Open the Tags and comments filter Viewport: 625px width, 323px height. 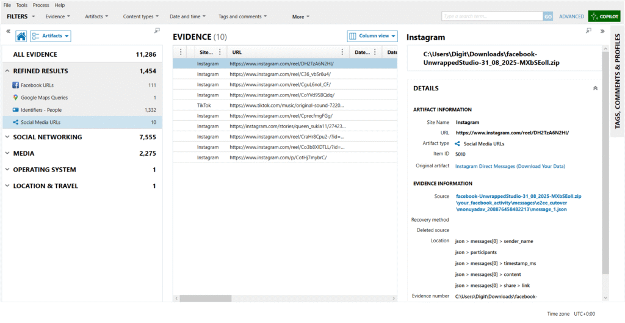click(x=243, y=16)
